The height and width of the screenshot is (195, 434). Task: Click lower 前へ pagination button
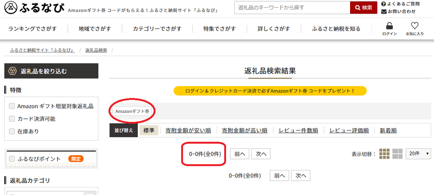(279, 175)
